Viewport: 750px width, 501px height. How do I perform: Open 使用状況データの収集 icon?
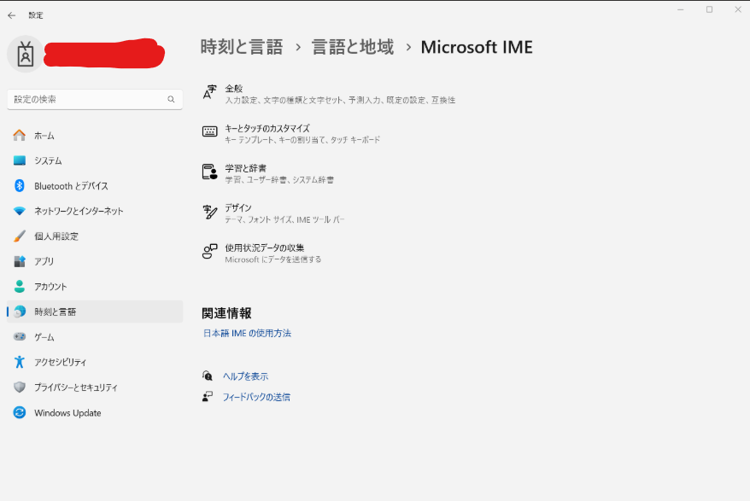(x=209, y=252)
